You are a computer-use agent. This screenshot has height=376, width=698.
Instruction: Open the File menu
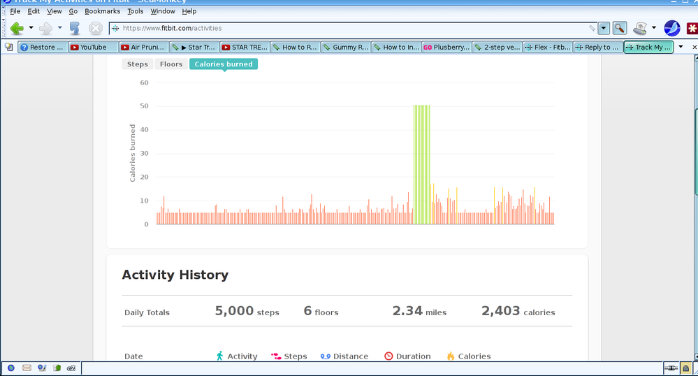pyautogui.click(x=15, y=11)
